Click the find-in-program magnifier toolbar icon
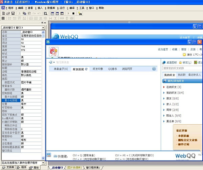This screenshot has height=170, width=203. tap(45, 13)
